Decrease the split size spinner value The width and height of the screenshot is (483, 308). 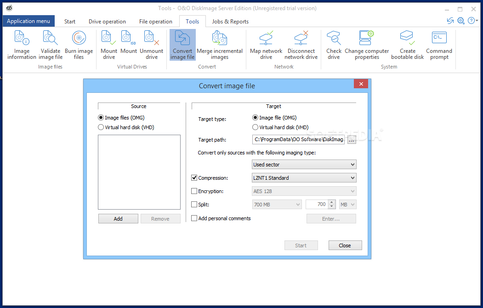[332, 206]
